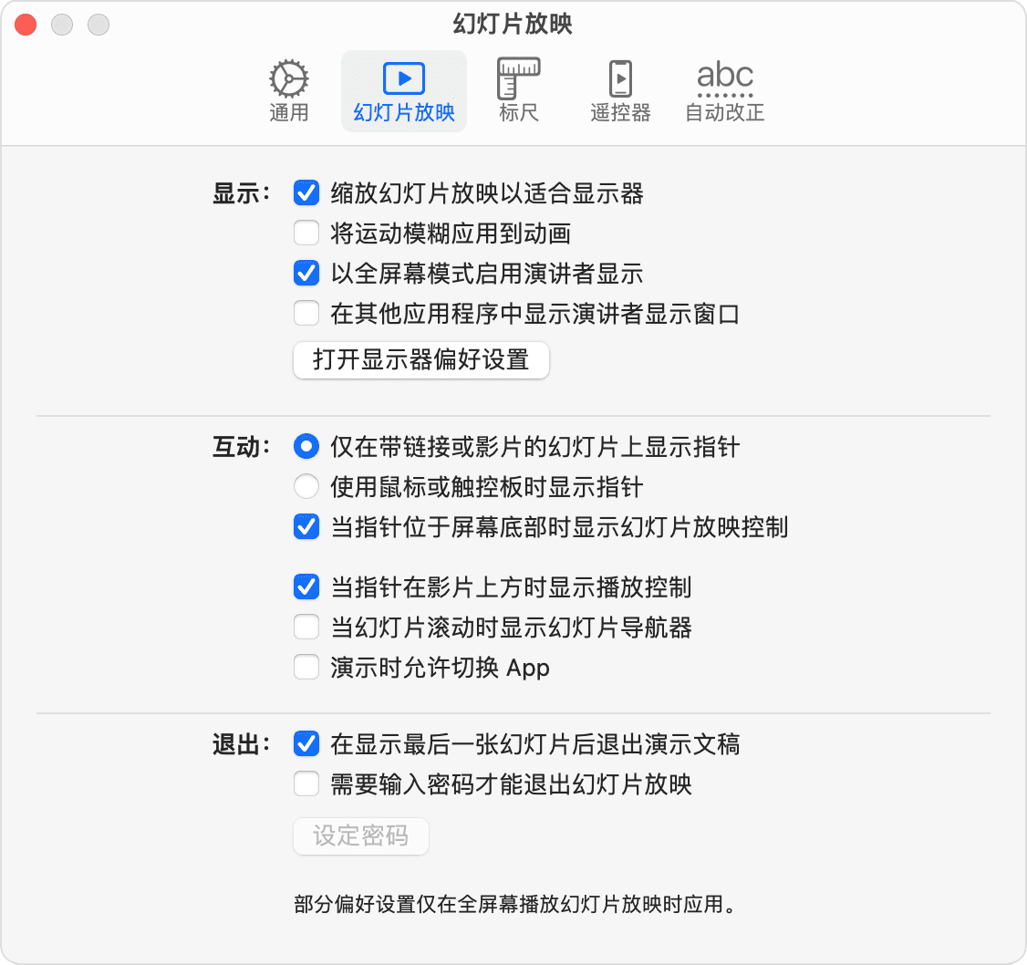Viewport: 1027px width, 965px height.
Task: Open the 遥控器 remote phone icon tab
Action: tap(620, 91)
